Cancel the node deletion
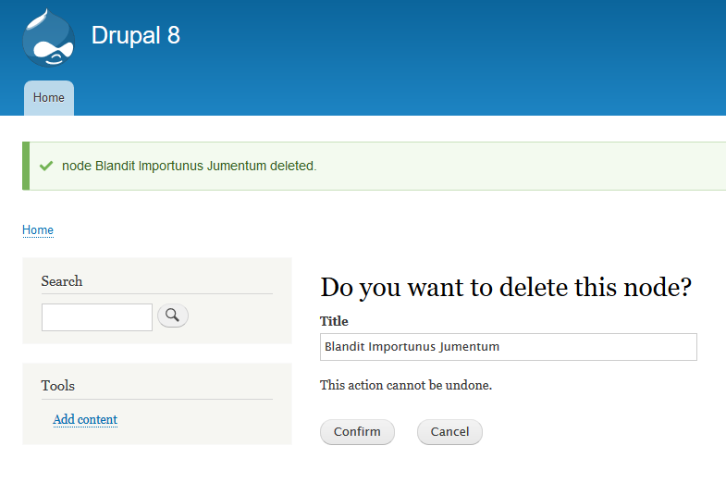The width and height of the screenshot is (726, 483). (x=449, y=431)
